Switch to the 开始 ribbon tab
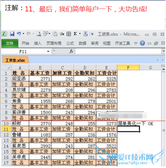 [25, 43]
